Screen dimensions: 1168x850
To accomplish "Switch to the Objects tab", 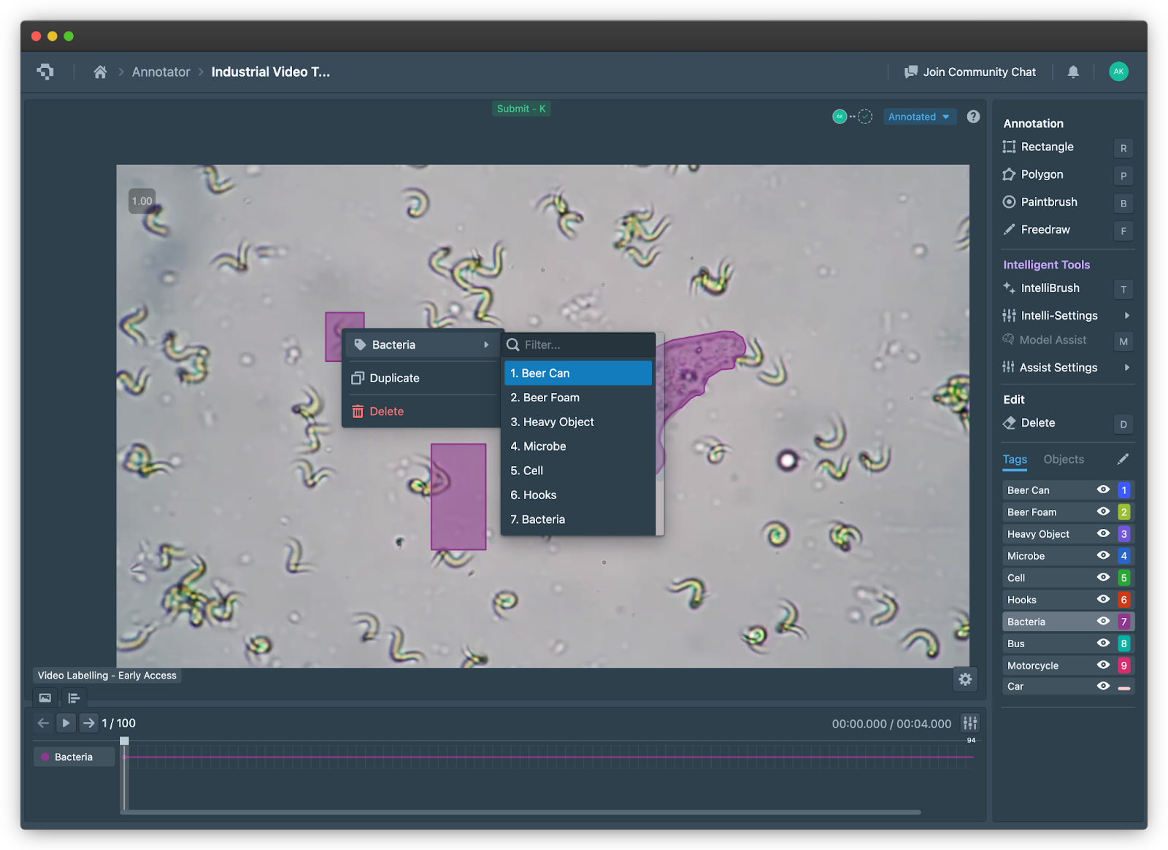I will (x=1063, y=459).
